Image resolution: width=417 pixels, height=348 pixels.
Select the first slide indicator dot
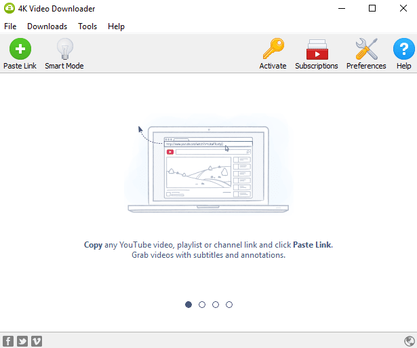point(188,305)
